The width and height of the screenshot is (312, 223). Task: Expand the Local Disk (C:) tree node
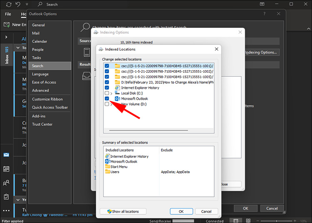click(111, 93)
